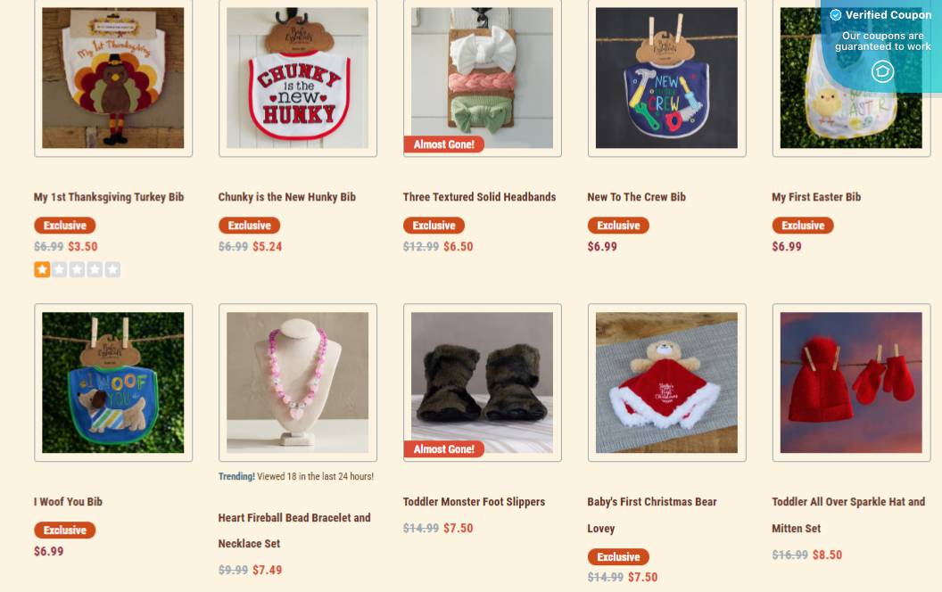
Task: View Toddler Monster Foot Slippers image
Action: 483,382
